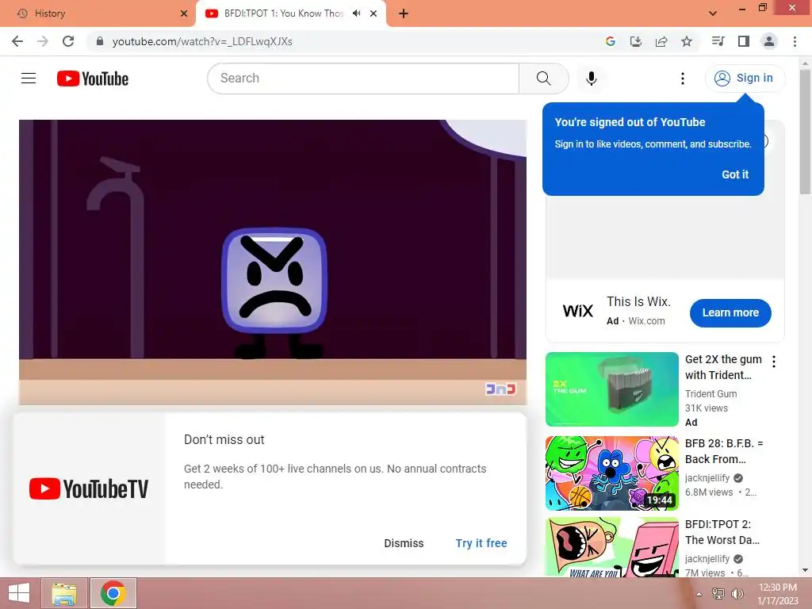
Task: Click the search magnifier button
Action: [544, 79]
